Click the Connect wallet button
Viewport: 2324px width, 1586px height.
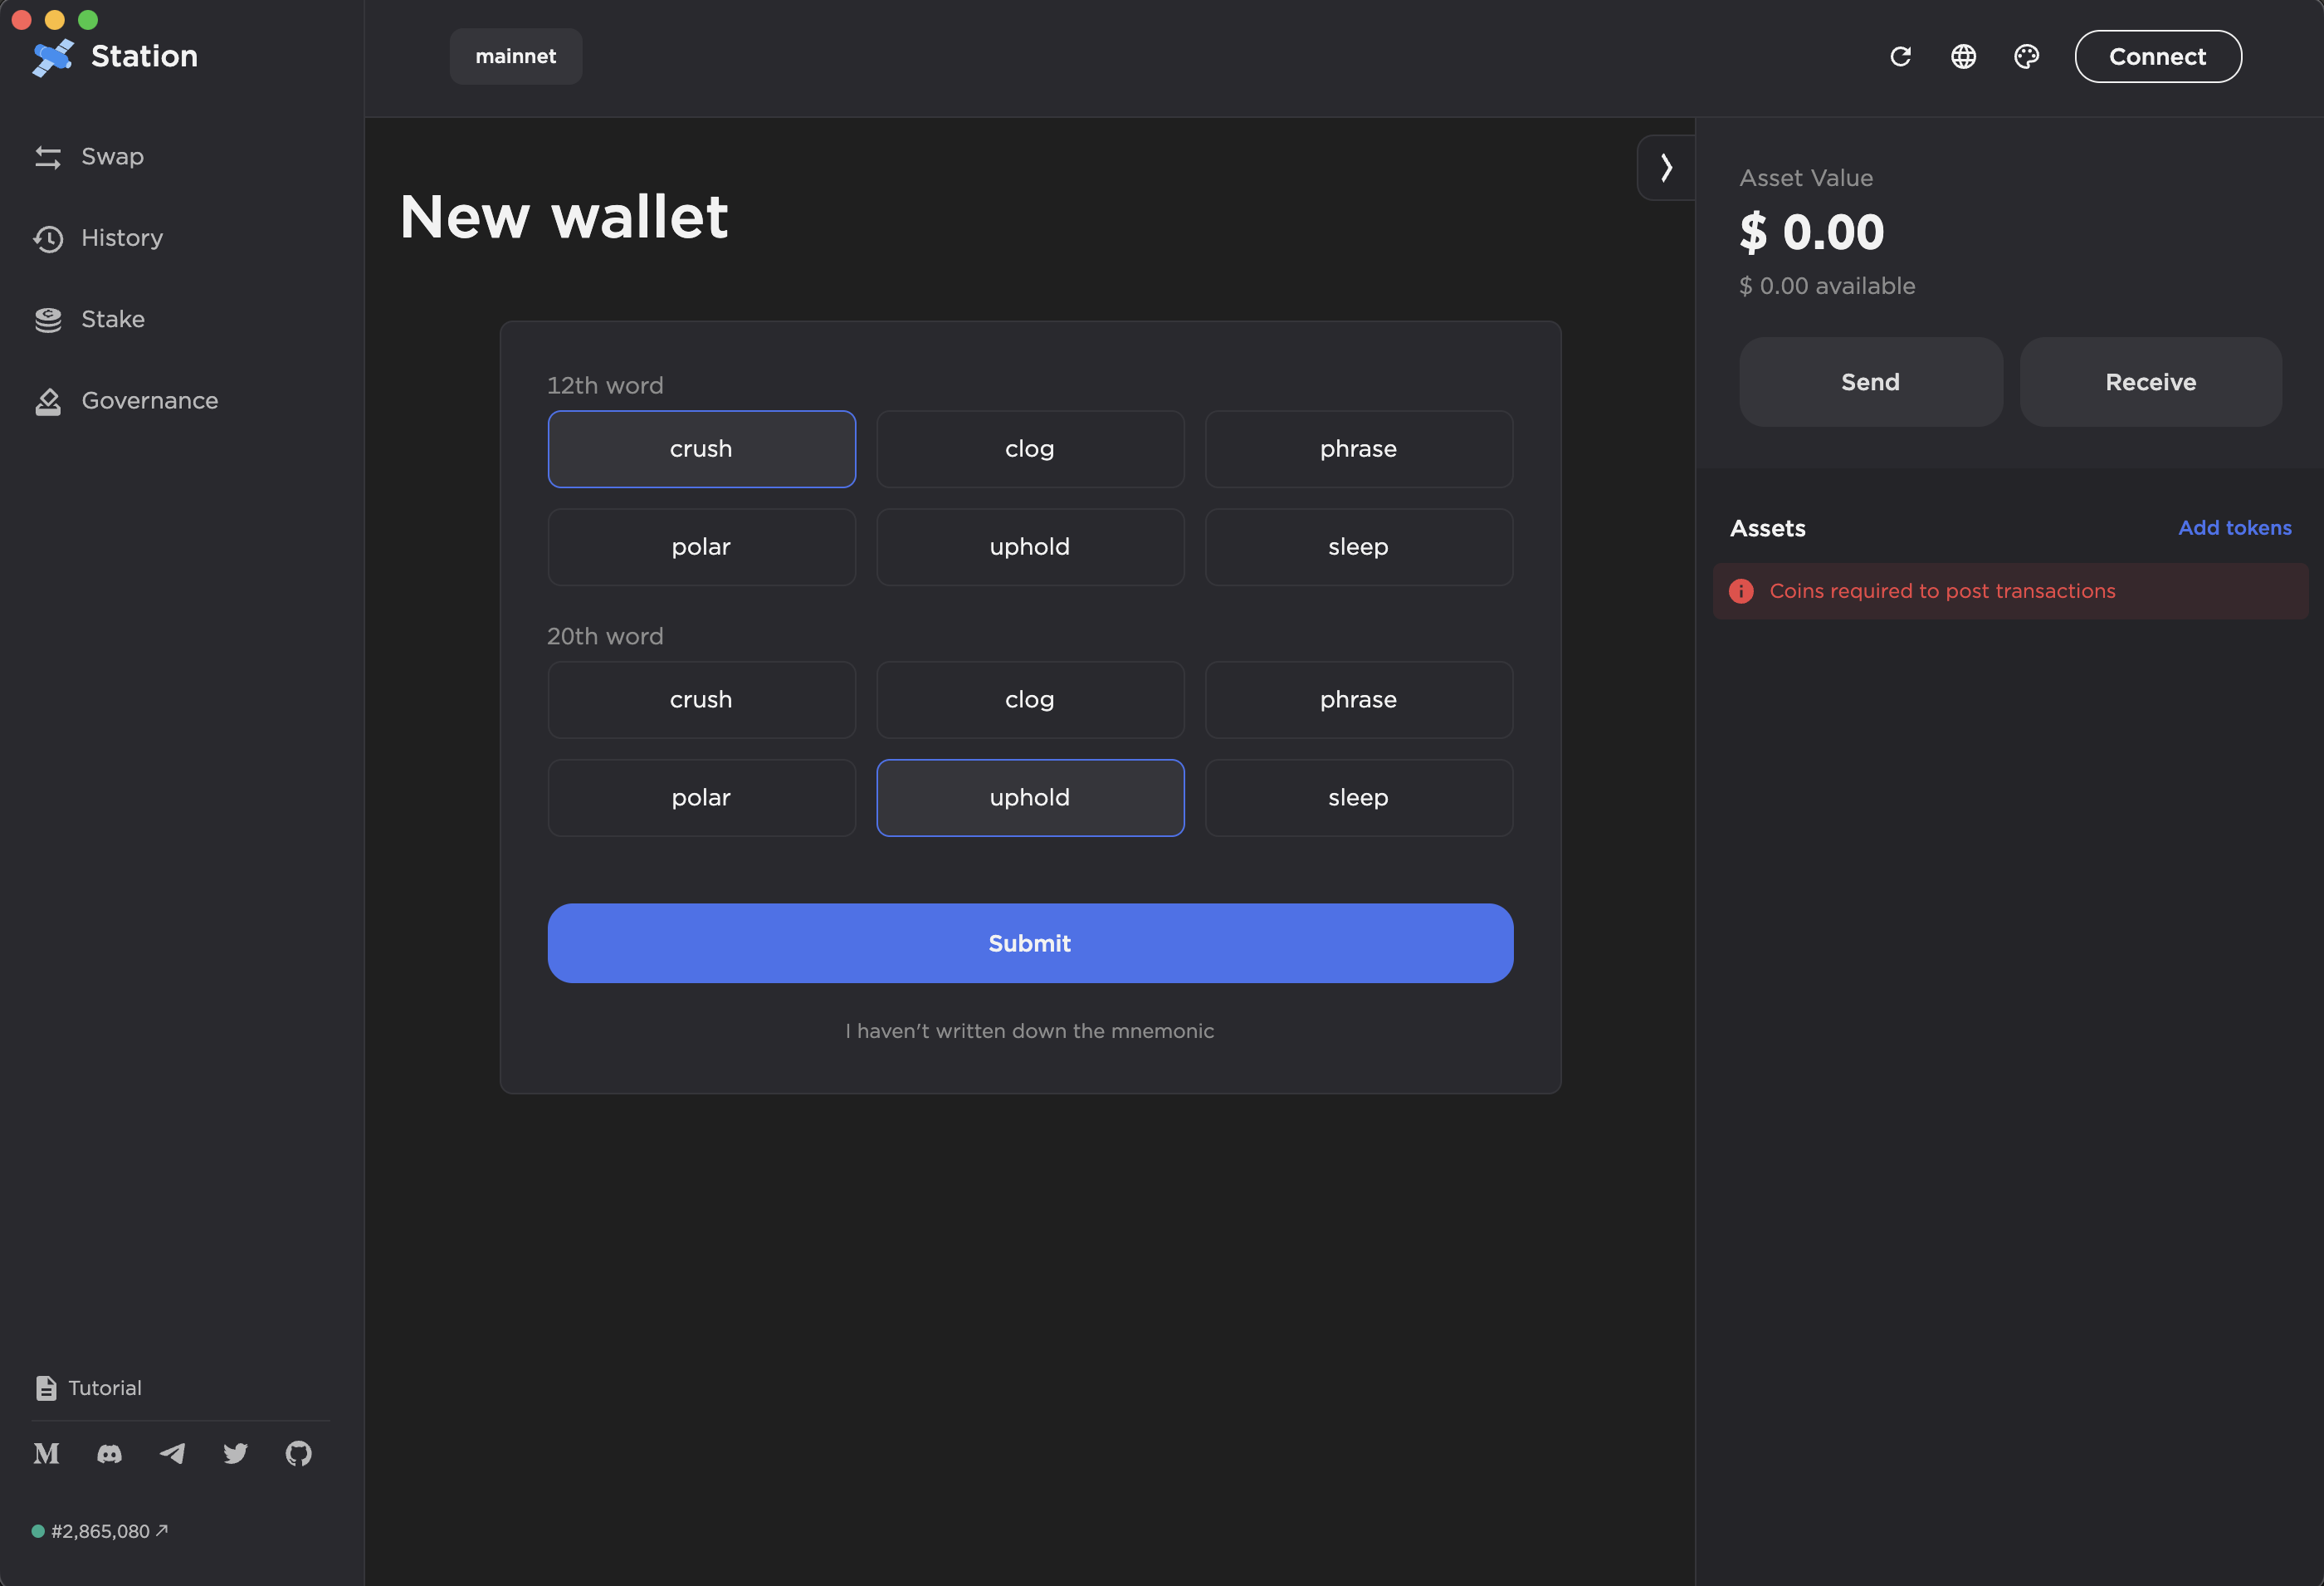(2157, 57)
